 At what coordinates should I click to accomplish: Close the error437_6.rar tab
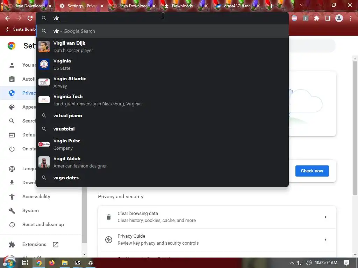[x=258, y=6]
